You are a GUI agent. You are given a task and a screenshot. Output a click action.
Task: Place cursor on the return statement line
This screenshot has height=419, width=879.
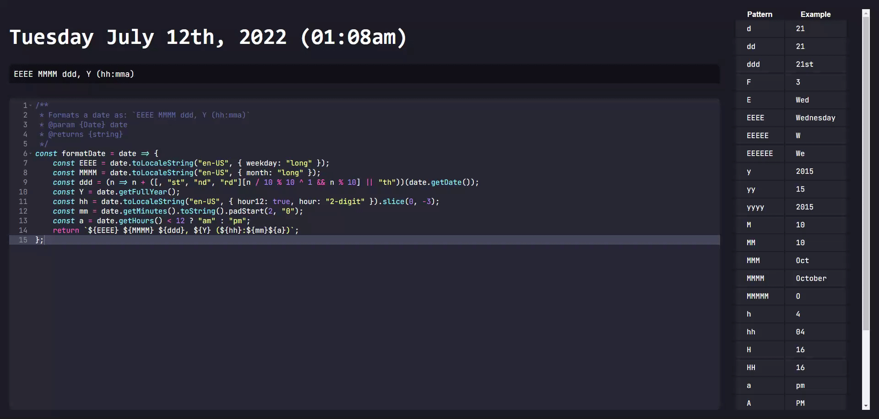click(x=183, y=231)
